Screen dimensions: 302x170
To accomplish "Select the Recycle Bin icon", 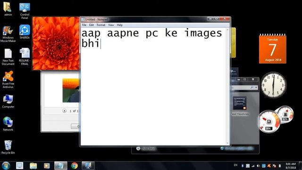I will (8, 147).
